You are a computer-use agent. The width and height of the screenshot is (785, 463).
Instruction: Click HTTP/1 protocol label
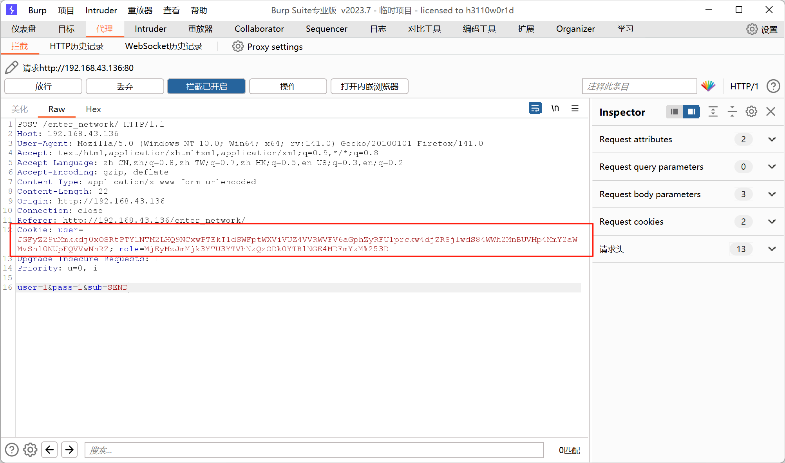coord(744,86)
